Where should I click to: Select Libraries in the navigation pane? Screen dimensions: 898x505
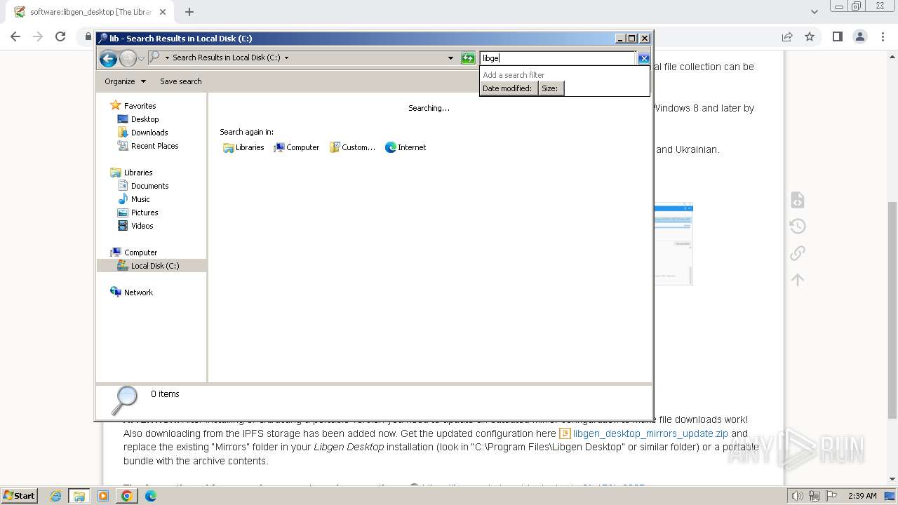coord(138,173)
